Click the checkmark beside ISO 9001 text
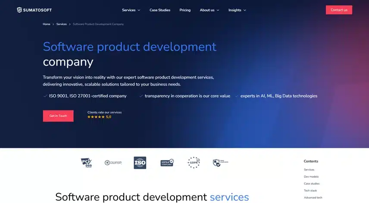The width and height of the screenshot is (369, 203). [45, 96]
